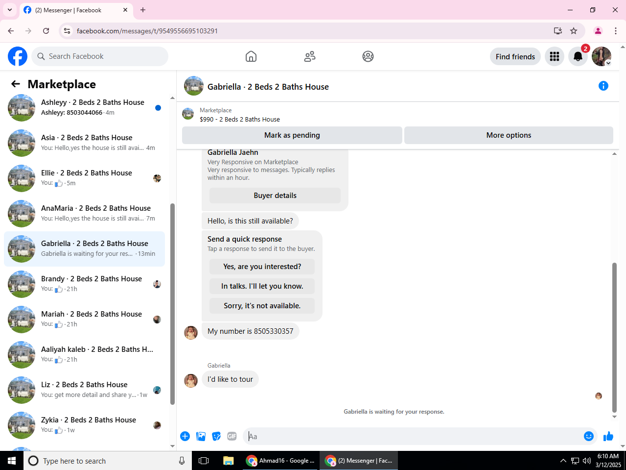Open Windows Start menu

12,461
